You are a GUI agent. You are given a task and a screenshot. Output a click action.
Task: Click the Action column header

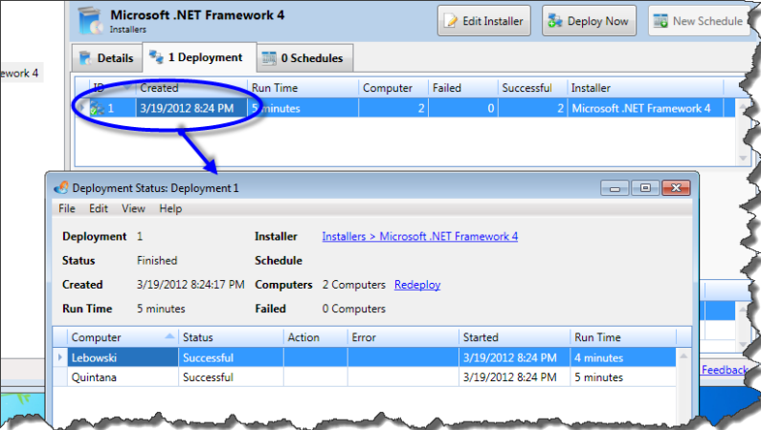[x=316, y=337]
